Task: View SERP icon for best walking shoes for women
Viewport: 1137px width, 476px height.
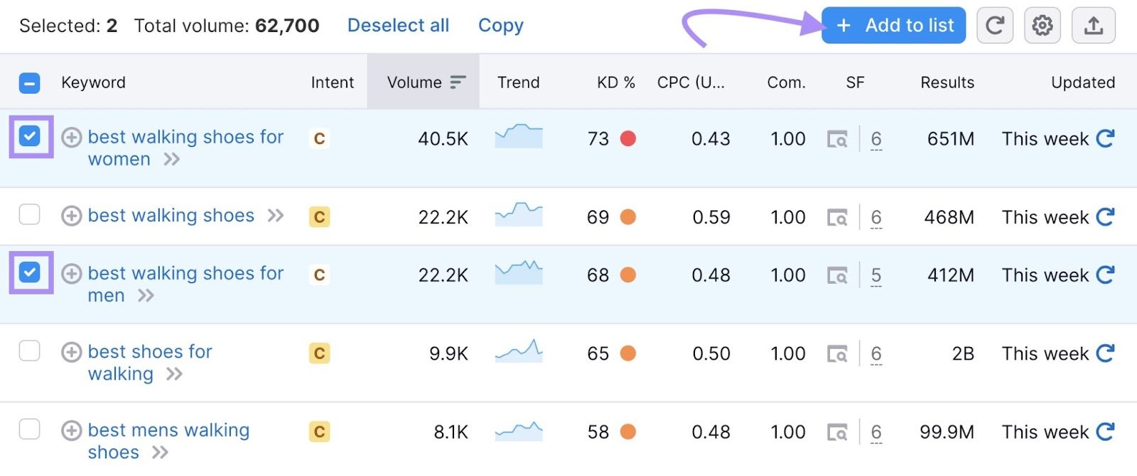Action: pyautogui.click(x=837, y=139)
